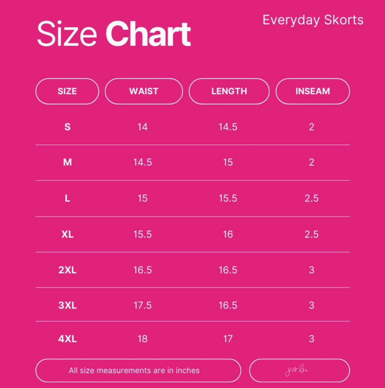Choose the XL size row label
Image resolution: width=385 pixels, height=388 pixels.
(x=67, y=234)
